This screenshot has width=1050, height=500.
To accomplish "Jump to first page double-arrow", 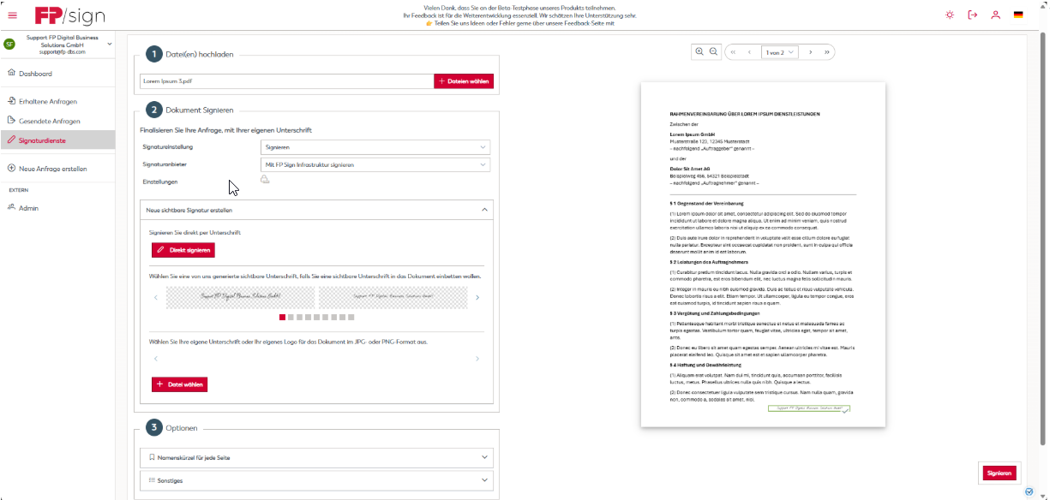I will 734,52.
